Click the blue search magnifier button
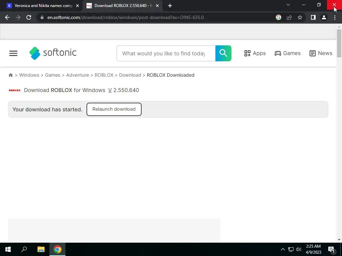This screenshot has width=342, height=256. (223, 53)
